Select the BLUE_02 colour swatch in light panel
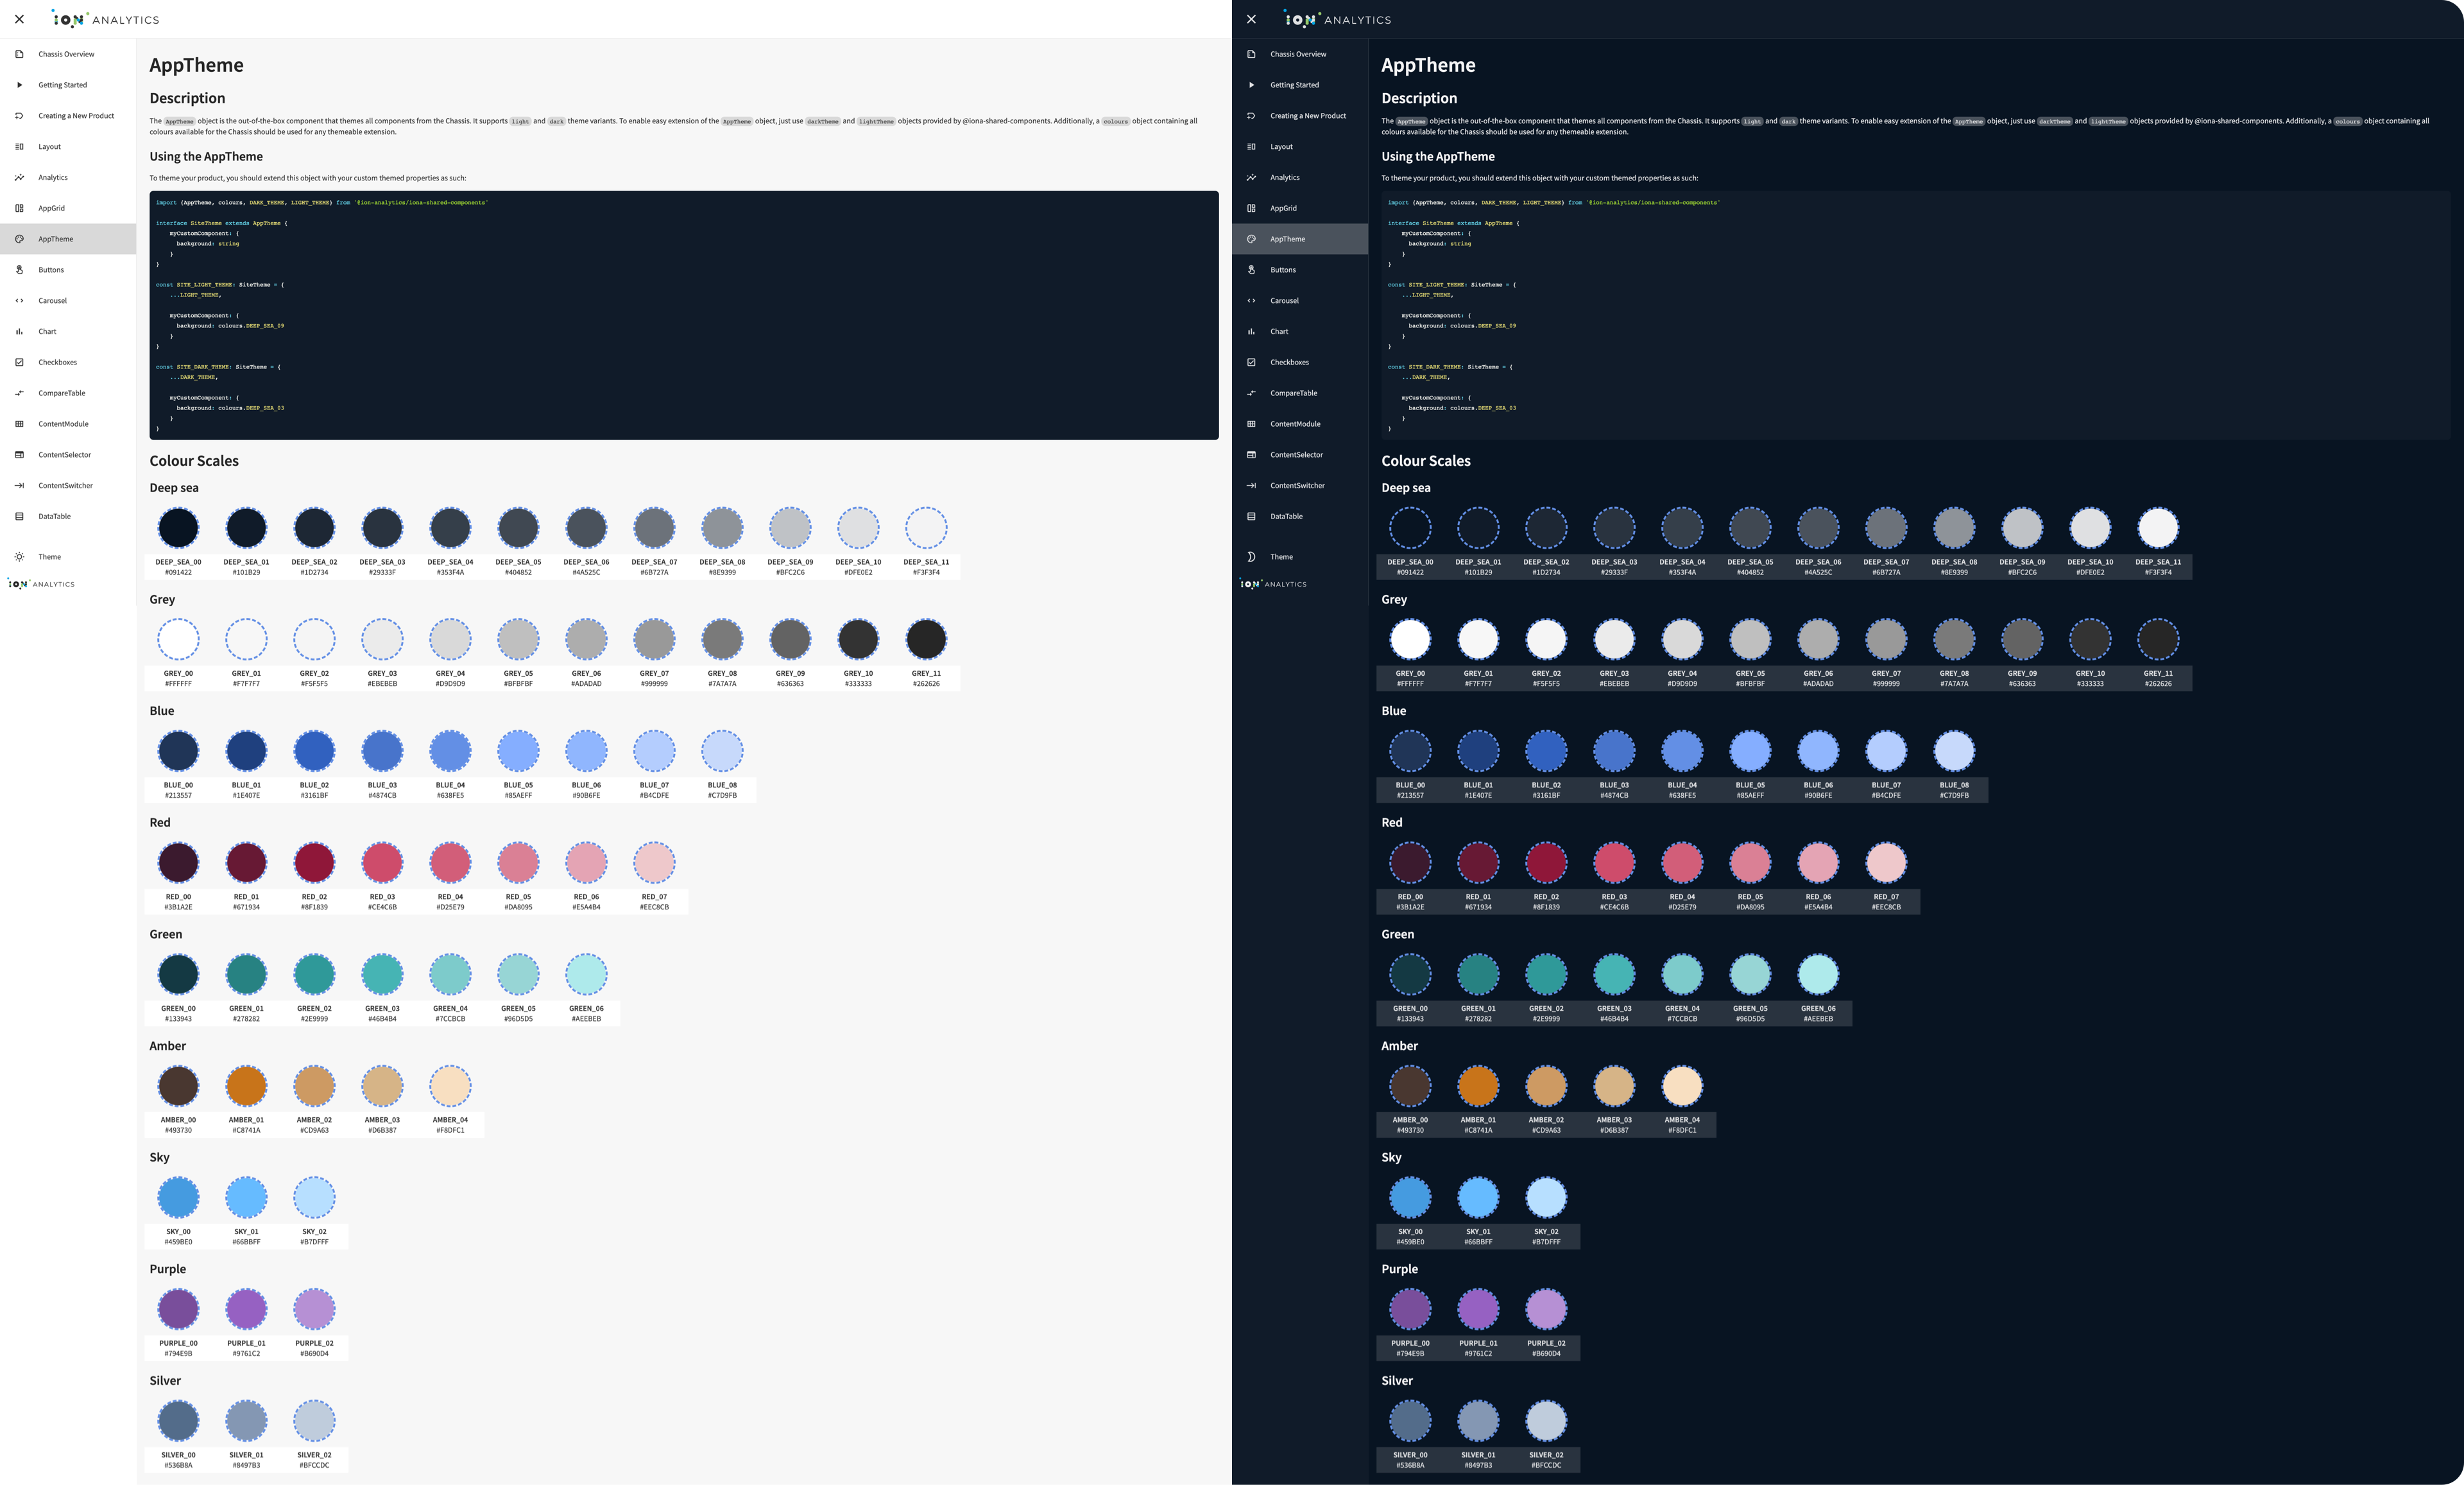This screenshot has height=1485, width=2464. 314,751
